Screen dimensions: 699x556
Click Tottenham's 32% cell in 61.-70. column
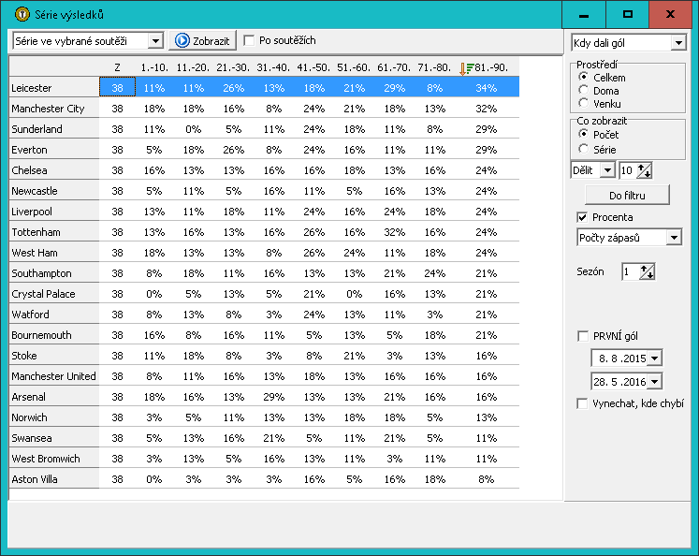point(395,232)
